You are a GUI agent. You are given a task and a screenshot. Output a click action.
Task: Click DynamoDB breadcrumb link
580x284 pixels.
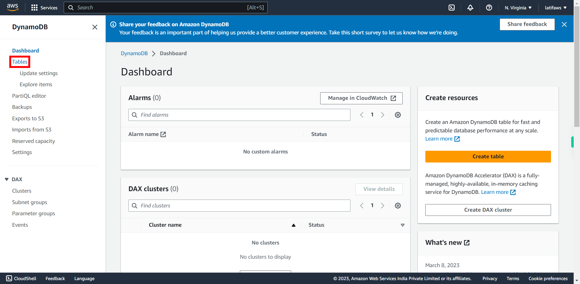point(134,53)
